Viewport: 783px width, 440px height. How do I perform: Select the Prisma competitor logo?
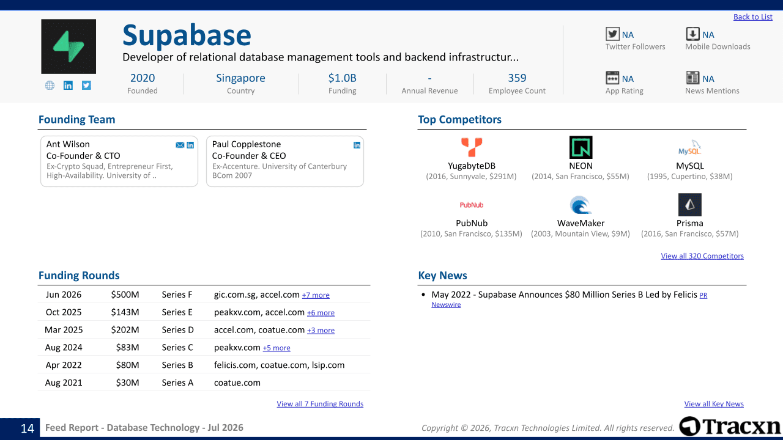(690, 205)
